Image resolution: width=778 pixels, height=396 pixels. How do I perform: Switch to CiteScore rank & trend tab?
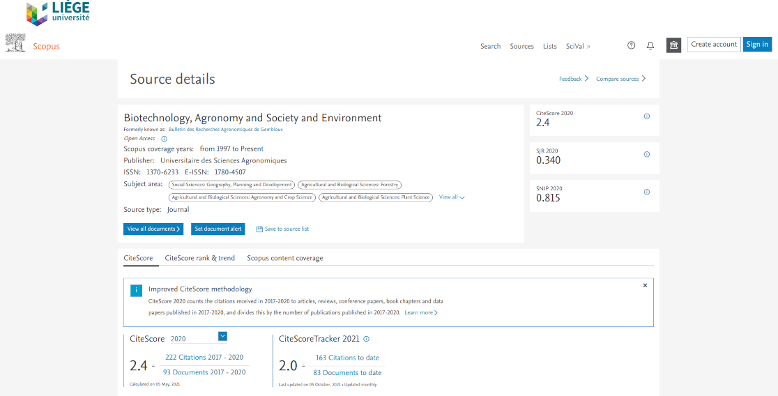click(x=199, y=258)
